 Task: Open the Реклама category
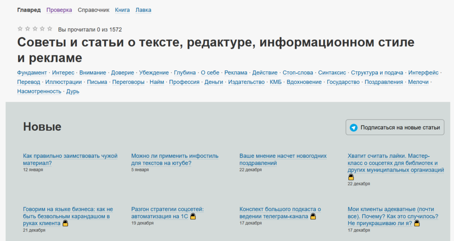point(236,73)
